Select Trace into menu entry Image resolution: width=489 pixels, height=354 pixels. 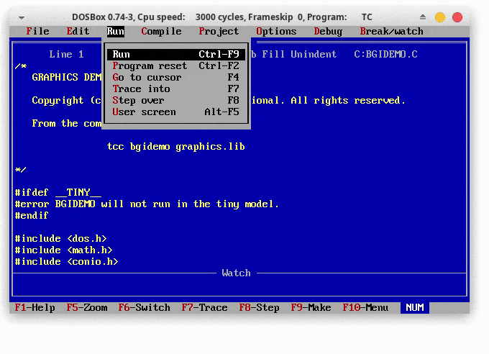pos(176,89)
